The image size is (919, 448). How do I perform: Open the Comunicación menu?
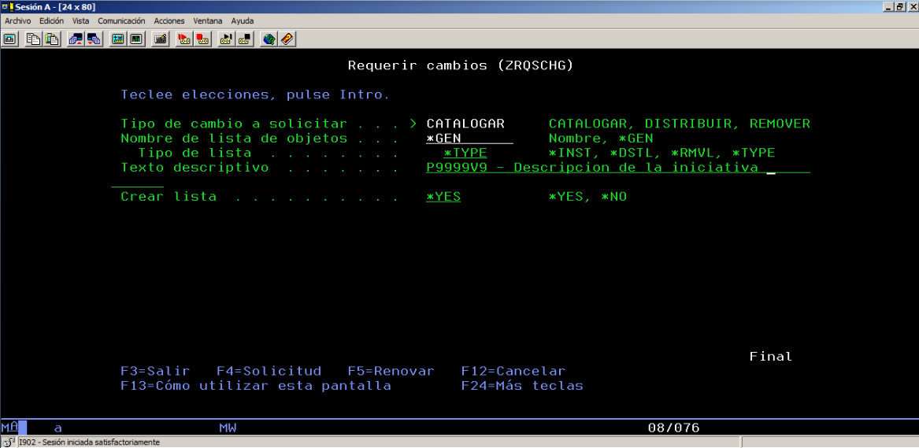tap(121, 21)
